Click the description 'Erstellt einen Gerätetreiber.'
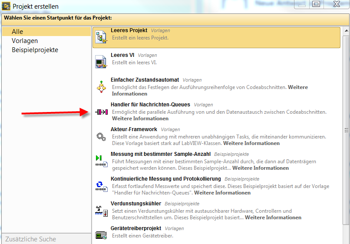Viewport: 350px width, 244px height. pos(142,236)
